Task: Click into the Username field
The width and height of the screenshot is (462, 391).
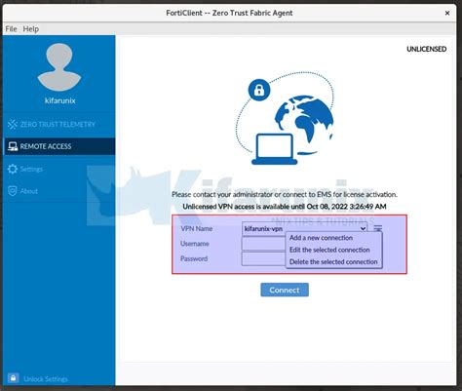Action: coord(263,244)
